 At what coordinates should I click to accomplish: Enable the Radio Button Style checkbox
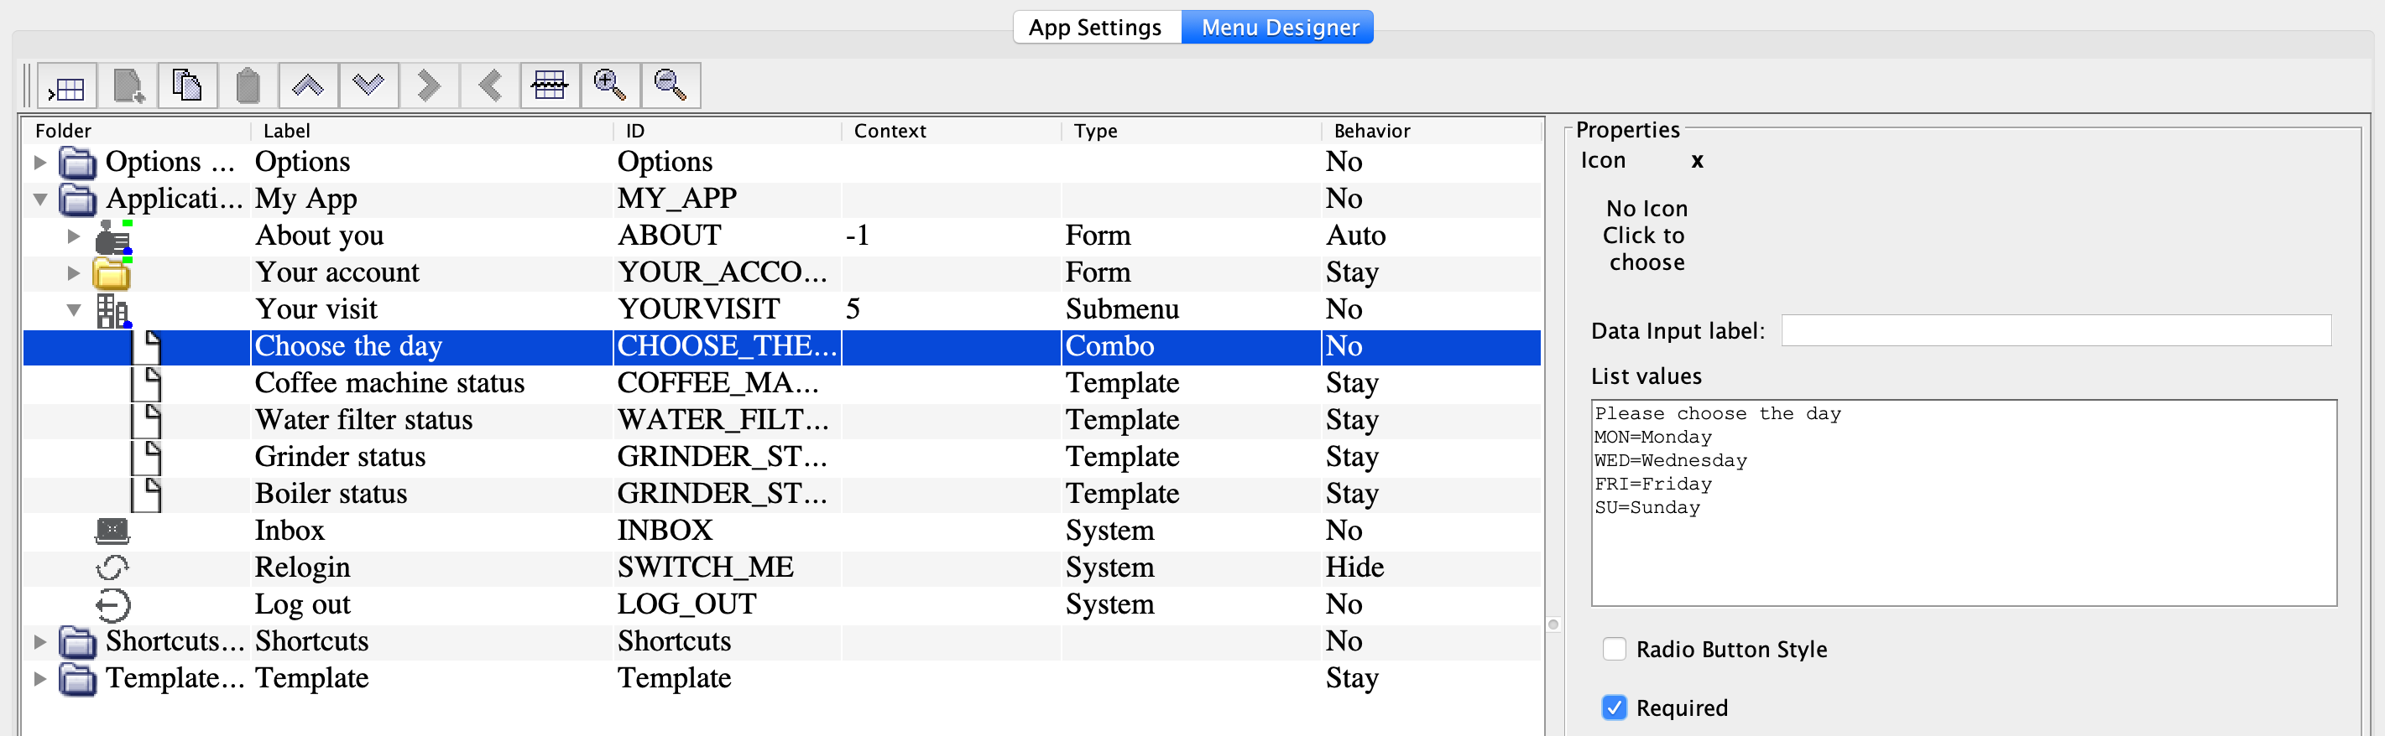[x=1614, y=649]
